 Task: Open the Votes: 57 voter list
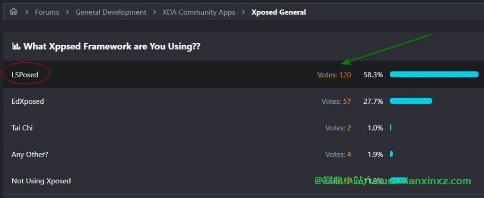point(336,101)
